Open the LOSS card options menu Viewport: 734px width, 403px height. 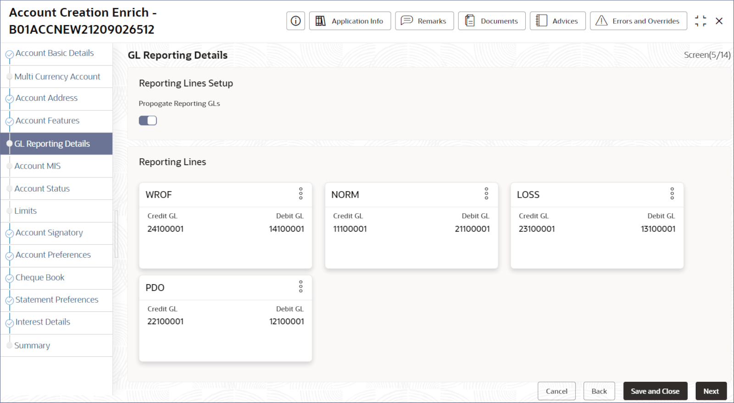point(672,193)
